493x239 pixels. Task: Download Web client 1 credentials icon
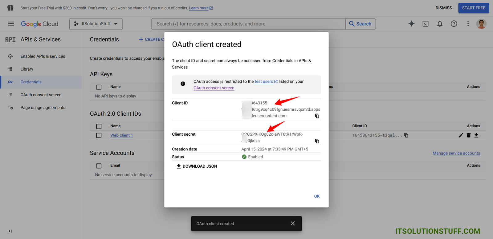[476, 135]
